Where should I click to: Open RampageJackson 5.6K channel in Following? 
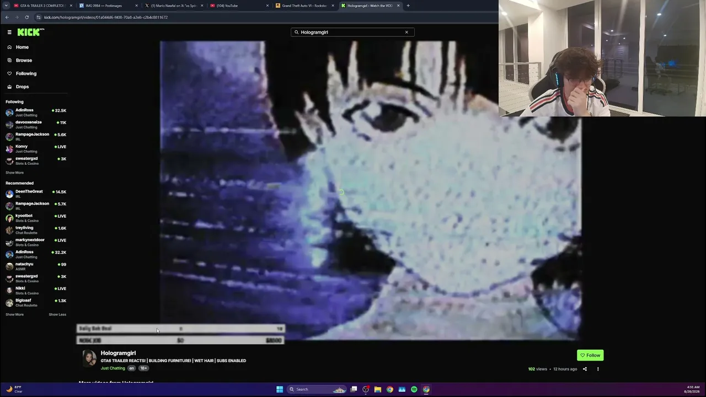point(36,137)
